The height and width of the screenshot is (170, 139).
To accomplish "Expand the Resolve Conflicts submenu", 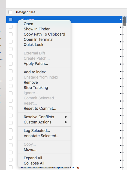I will 44,117.
